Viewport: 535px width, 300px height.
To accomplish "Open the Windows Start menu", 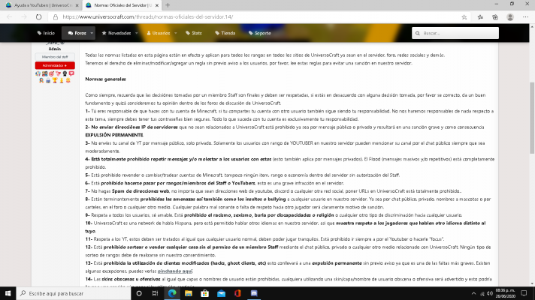I will tap(8, 293).
